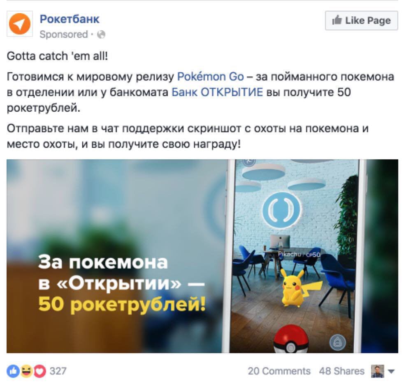Click the laughing Haha reaction icon

pyautogui.click(x=27, y=371)
